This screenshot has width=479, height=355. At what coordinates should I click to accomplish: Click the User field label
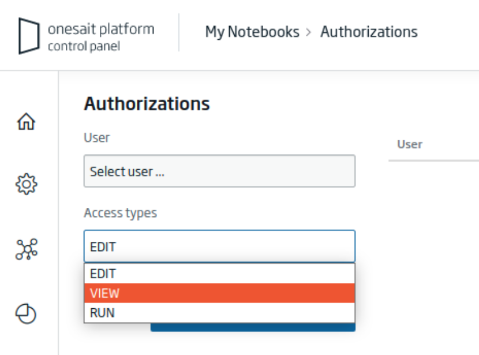[x=96, y=137]
